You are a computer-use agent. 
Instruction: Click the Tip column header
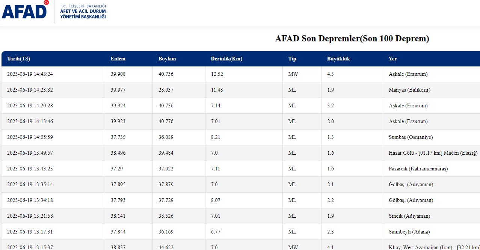pos(292,59)
